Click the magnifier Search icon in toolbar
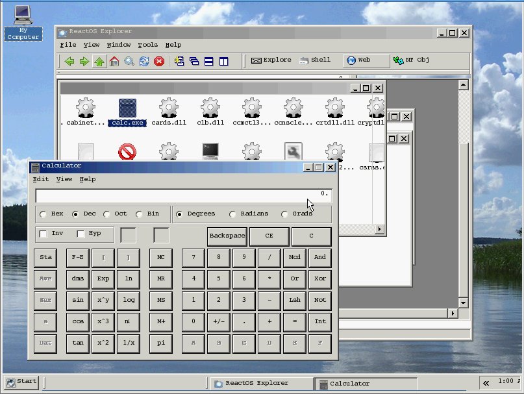The height and width of the screenshot is (394, 524). (x=129, y=61)
